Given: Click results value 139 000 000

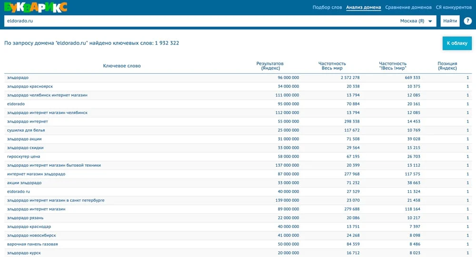Looking at the screenshot, I should 287,200.
